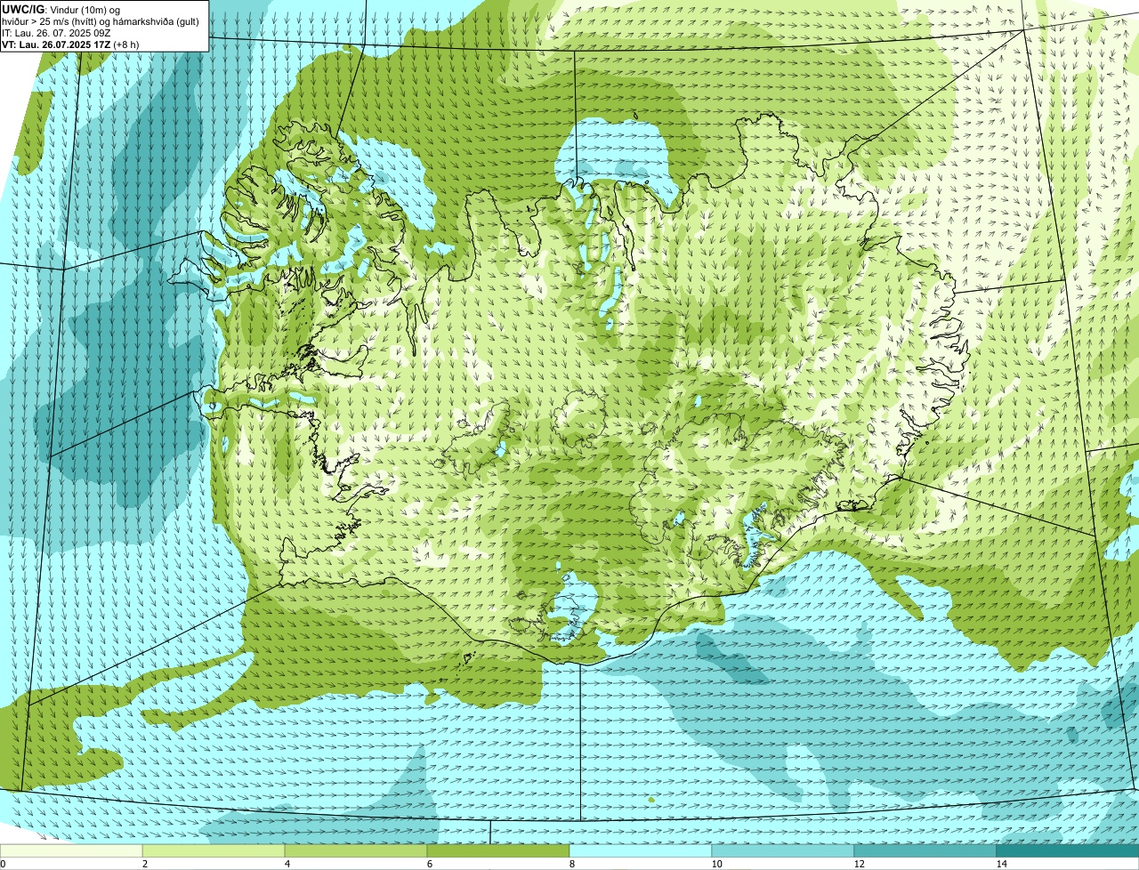Screen dimensions: 1139x870
Task: Select the 10–12 m/s turquoise color band
Action: click(783, 850)
